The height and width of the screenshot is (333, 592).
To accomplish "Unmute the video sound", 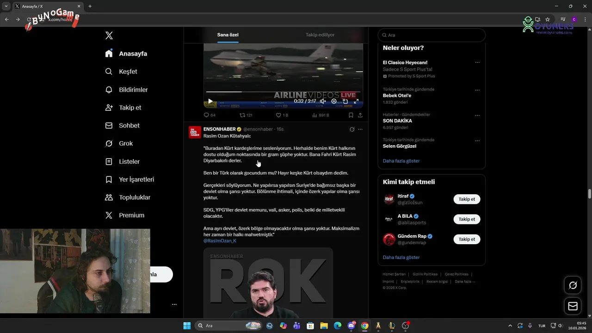I will pos(323,101).
